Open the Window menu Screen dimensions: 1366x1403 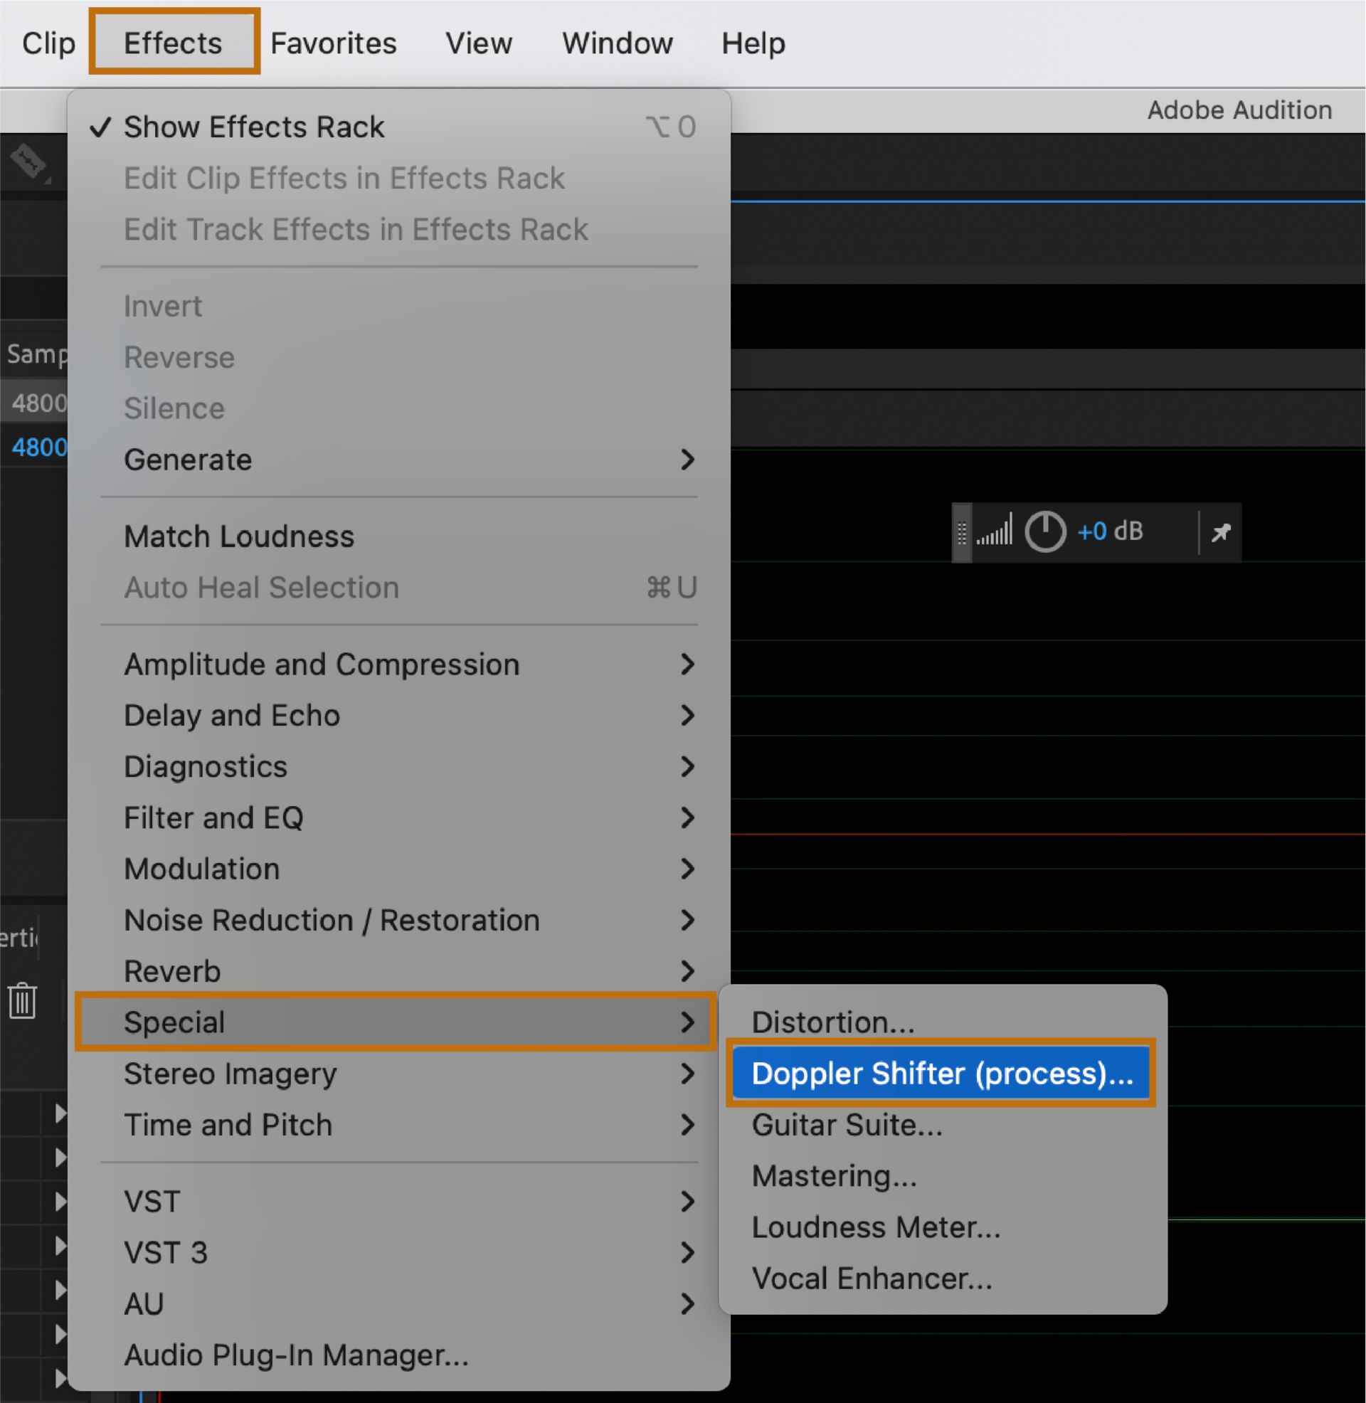pyautogui.click(x=617, y=43)
